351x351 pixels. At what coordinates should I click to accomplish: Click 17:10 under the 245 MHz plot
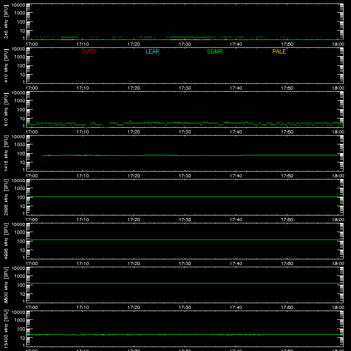pyautogui.click(x=82, y=44)
